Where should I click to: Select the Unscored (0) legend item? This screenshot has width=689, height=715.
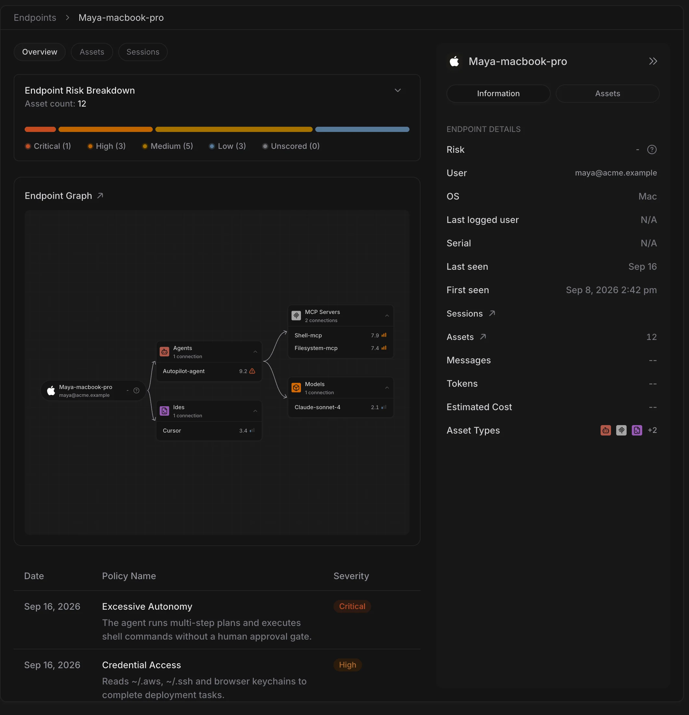click(291, 146)
